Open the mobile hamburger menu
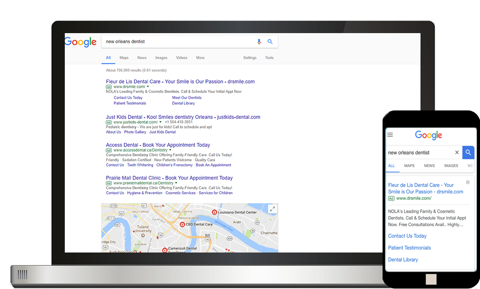The width and height of the screenshot is (480, 289). [x=390, y=135]
